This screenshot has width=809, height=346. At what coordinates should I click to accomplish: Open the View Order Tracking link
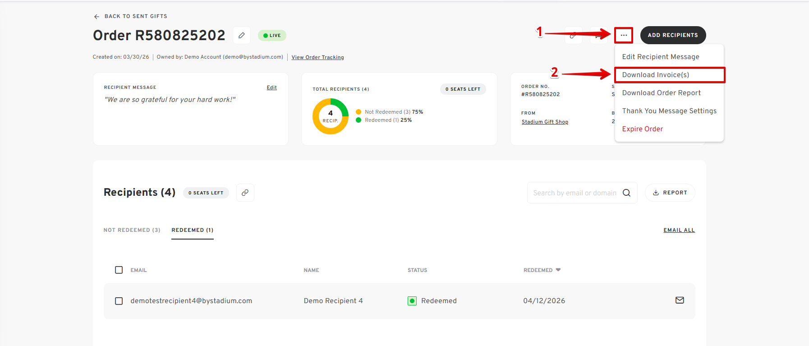point(317,57)
